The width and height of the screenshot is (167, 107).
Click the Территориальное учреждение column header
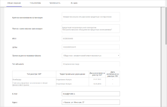click(x=72, y=74)
